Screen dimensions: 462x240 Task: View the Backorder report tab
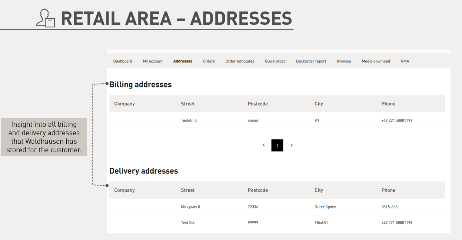coord(311,61)
